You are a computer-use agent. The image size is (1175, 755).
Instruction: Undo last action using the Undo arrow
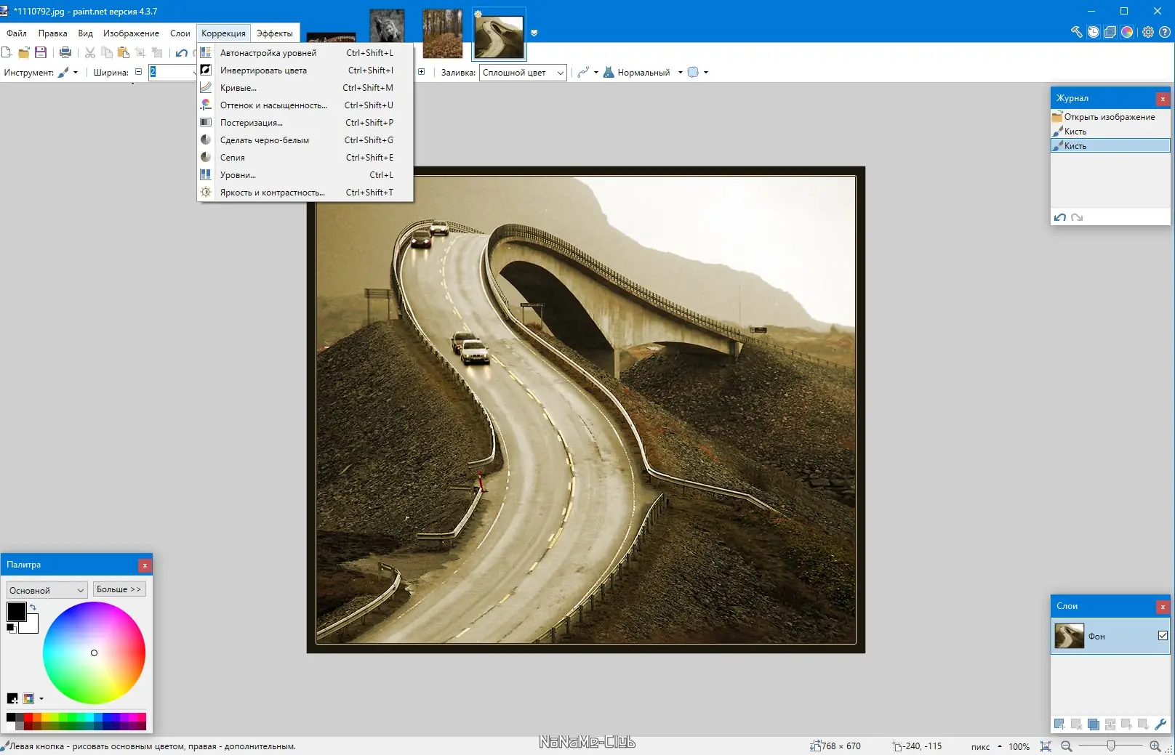[180, 52]
